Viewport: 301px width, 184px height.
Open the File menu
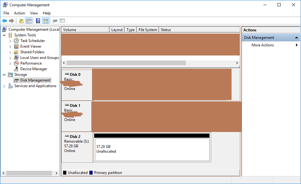point(6,13)
